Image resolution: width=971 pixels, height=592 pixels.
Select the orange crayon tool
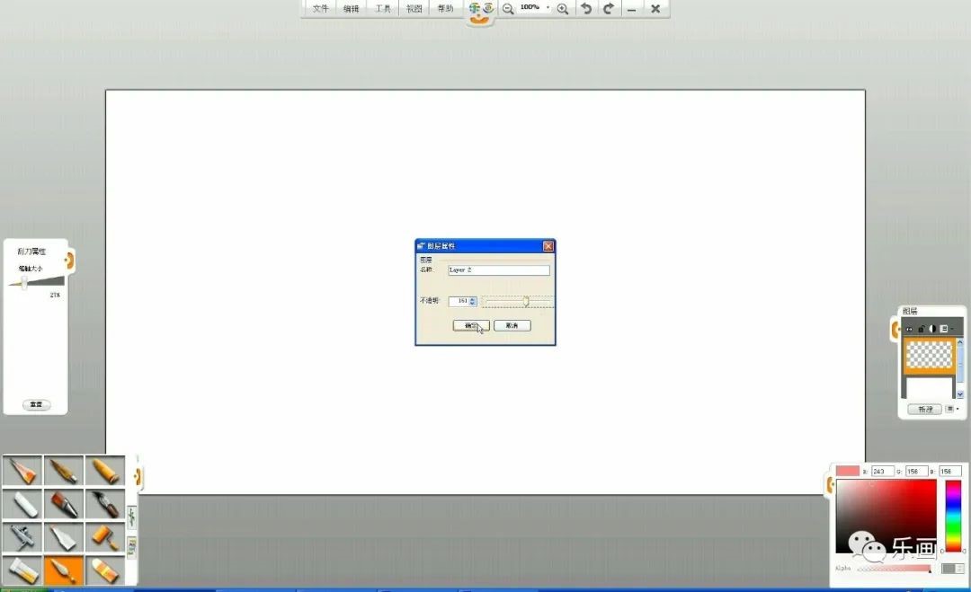coord(104,471)
